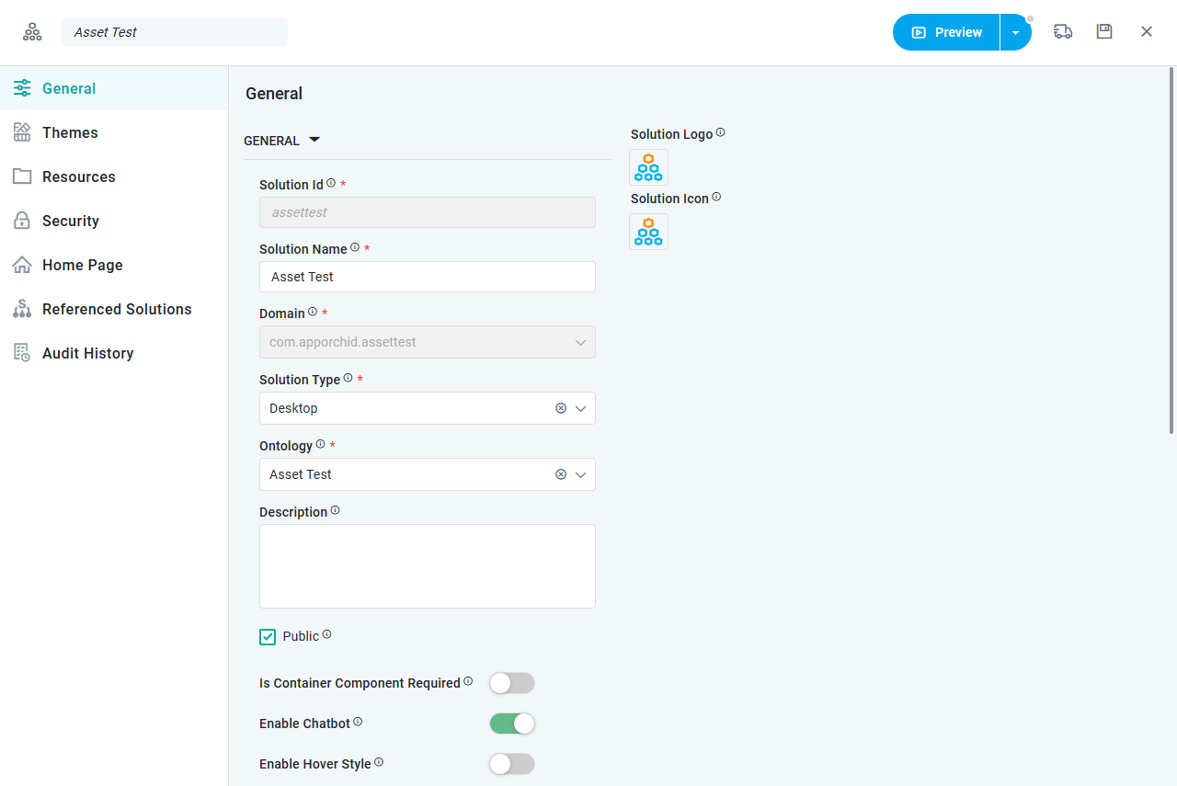This screenshot has width=1177, height=786.
Task: Uncheck the Public checkbox
Action: coord(268,637)
